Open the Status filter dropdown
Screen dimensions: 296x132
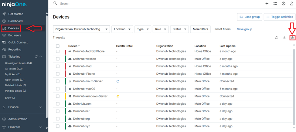pos(179,29)
